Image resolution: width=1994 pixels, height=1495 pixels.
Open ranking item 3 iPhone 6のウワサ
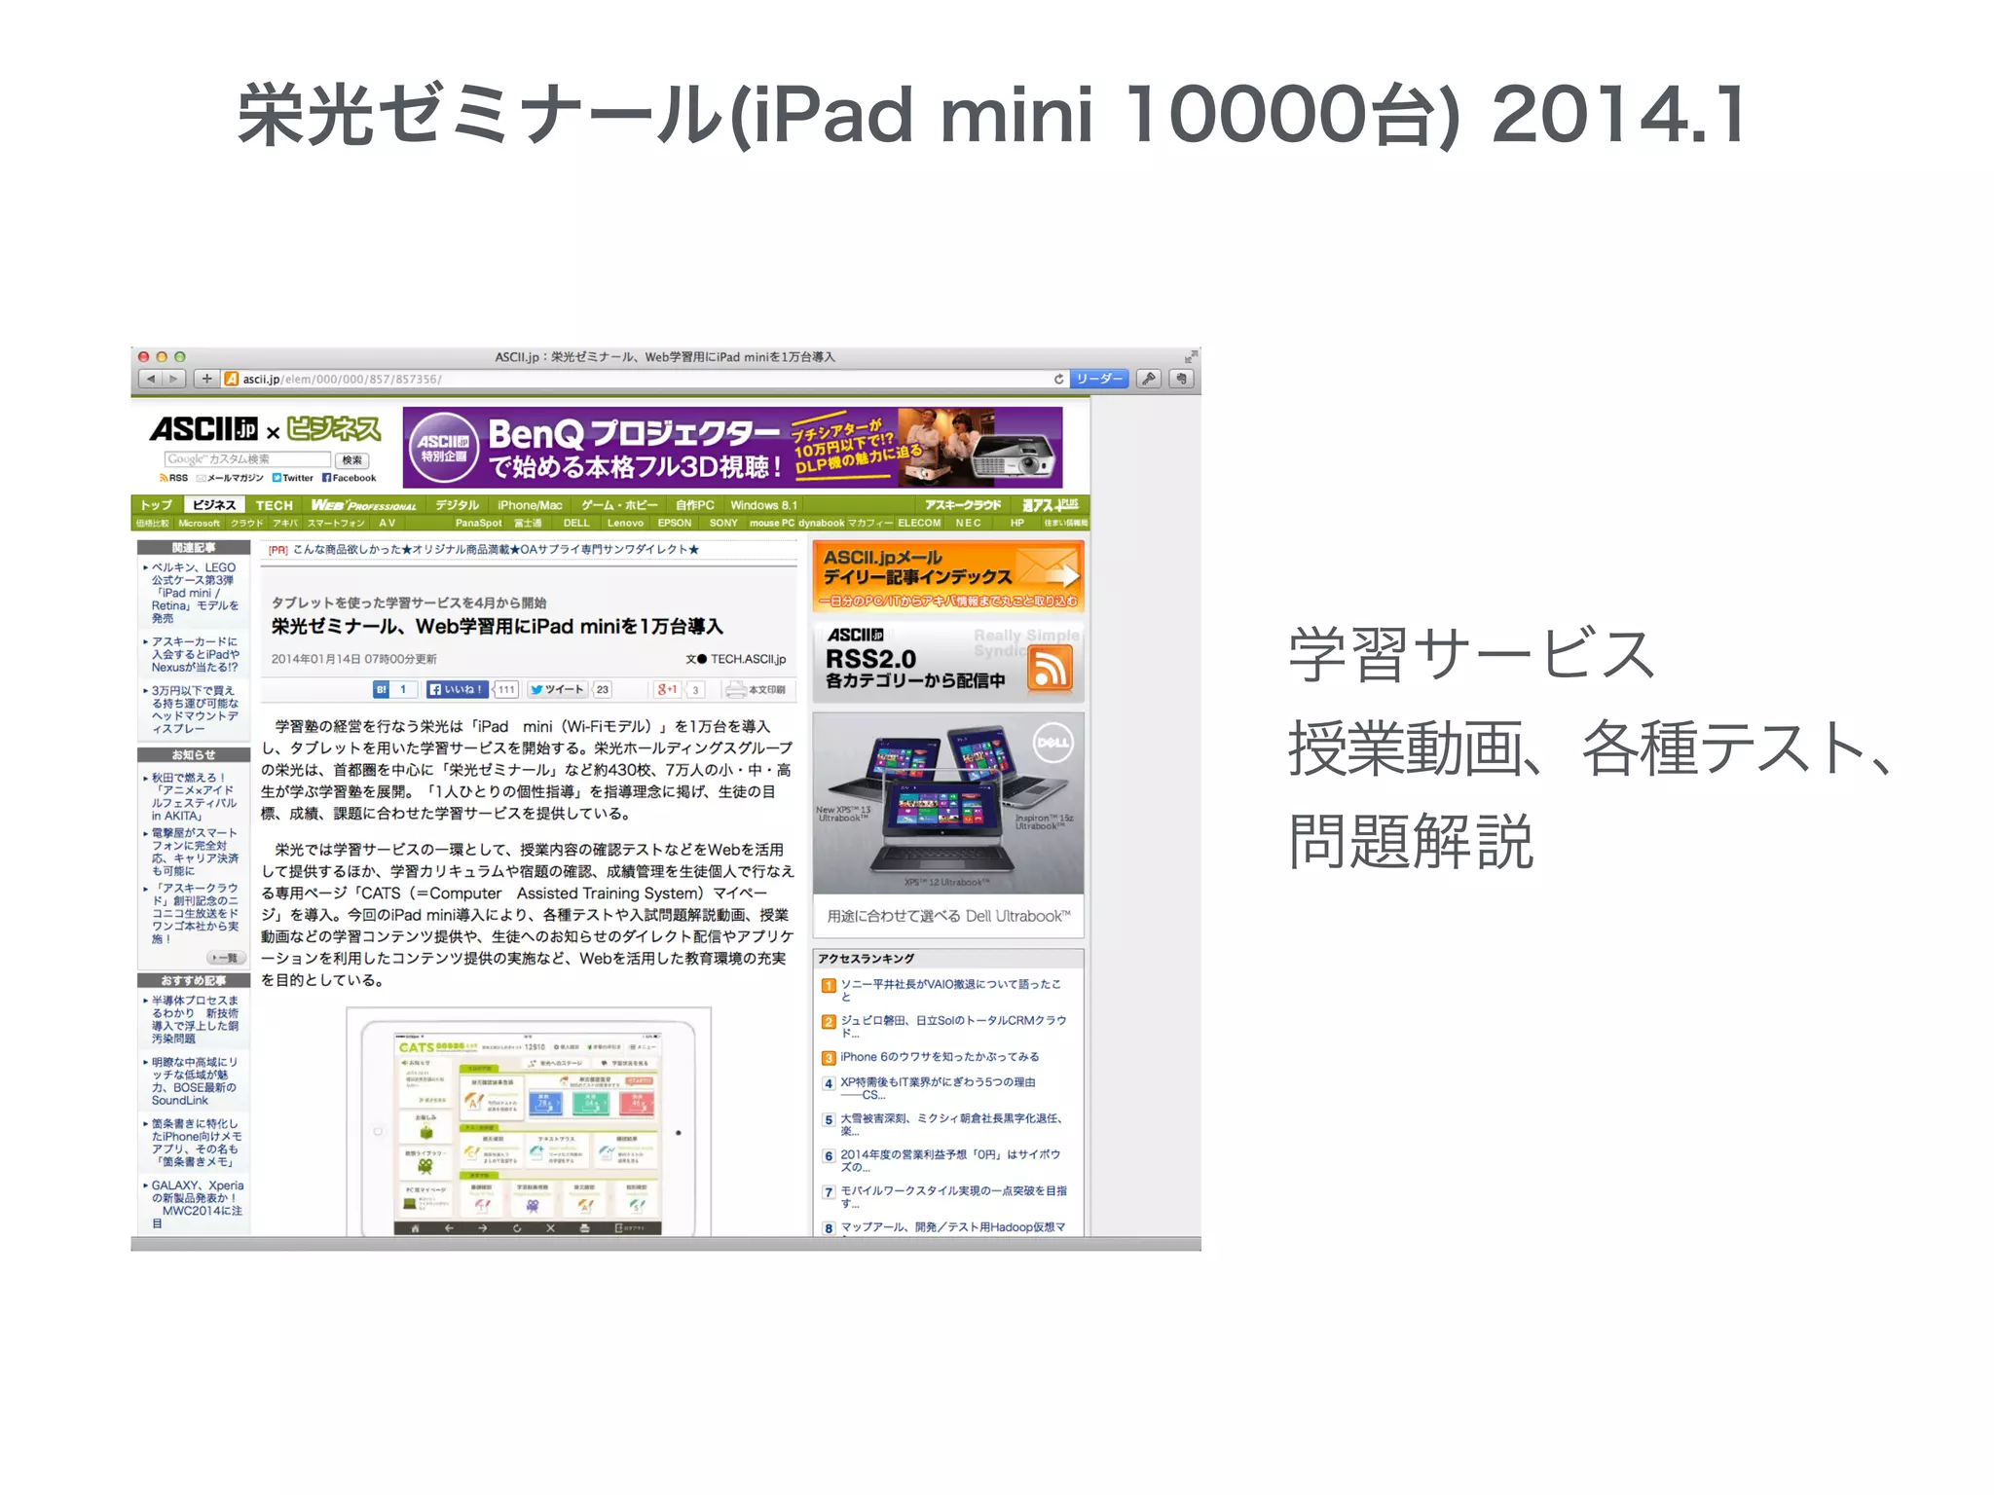coord(940,1057)
